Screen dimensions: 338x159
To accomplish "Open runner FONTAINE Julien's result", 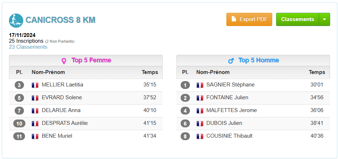I will coord(227,97).
